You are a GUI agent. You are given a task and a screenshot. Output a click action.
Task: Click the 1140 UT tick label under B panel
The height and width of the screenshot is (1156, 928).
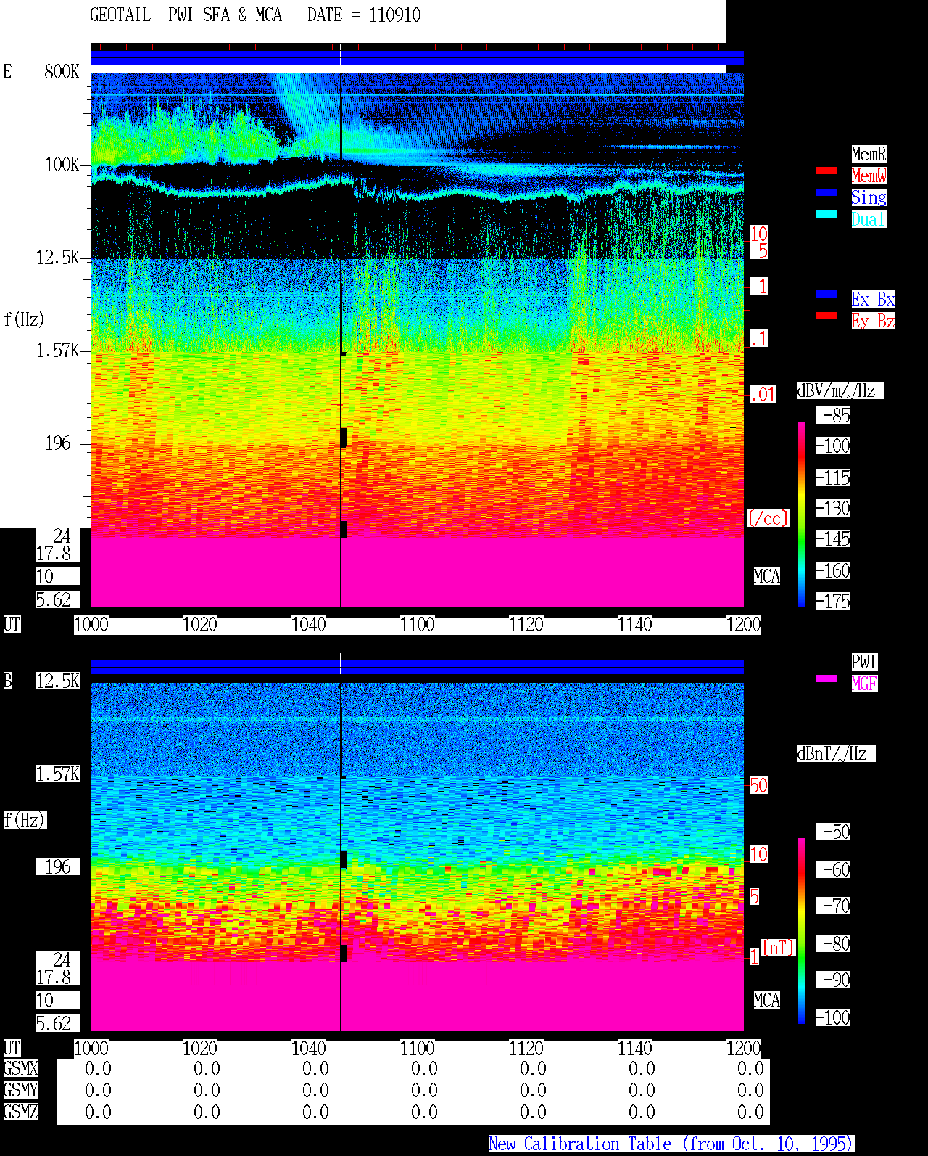click(635, 1049)
